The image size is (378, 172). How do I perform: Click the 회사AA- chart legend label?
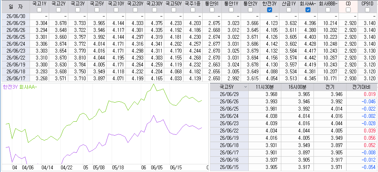(28, 87)
